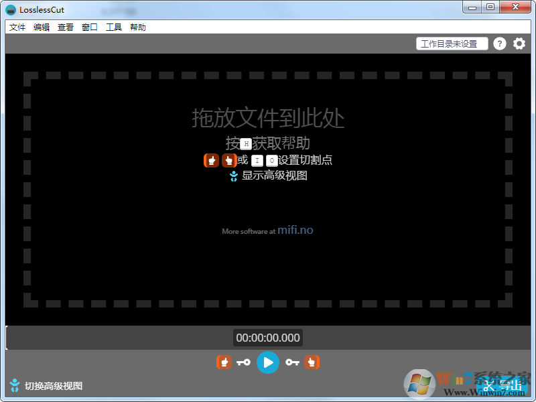The width and height of the screenshot is (536, 402).
Task: Expand the 窗口 menu
Action: click(x=89, y=27)
